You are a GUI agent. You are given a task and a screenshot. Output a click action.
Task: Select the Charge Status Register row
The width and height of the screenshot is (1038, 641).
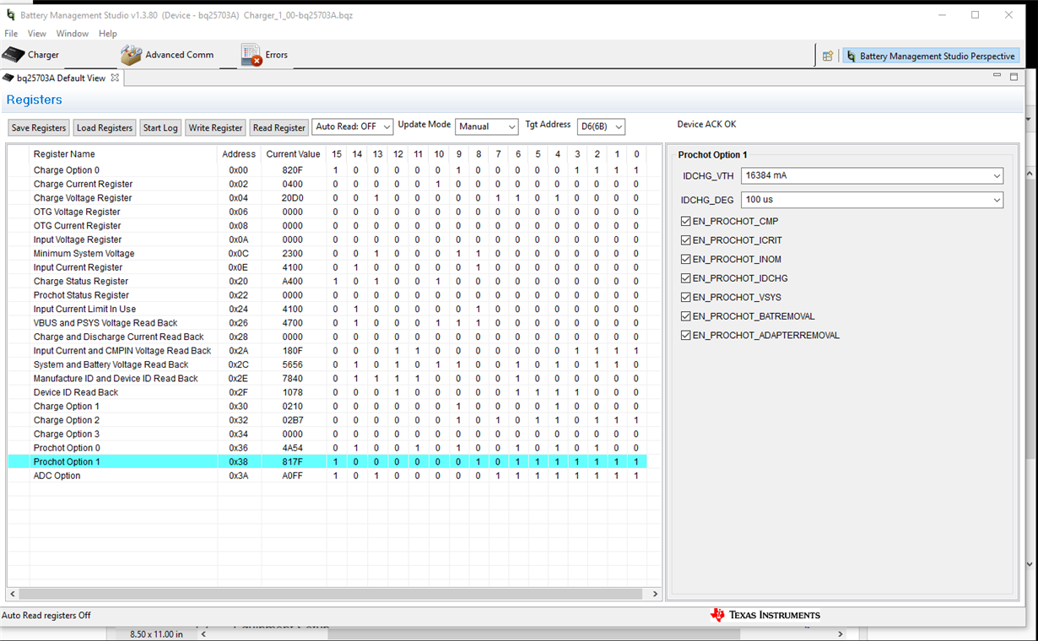pos(327,282)
